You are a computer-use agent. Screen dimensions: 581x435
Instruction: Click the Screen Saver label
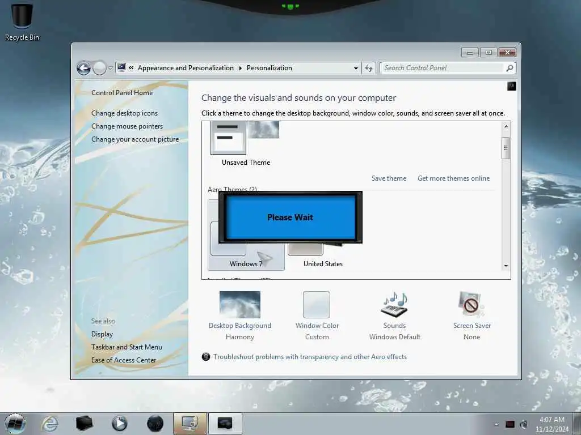pos(471,326)
